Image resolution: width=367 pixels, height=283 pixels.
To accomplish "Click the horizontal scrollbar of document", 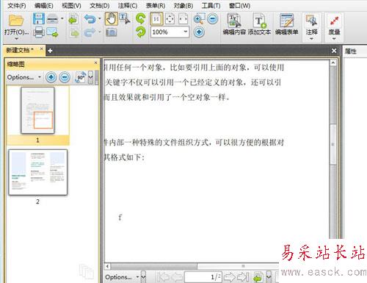I will (x=192, y=266).
